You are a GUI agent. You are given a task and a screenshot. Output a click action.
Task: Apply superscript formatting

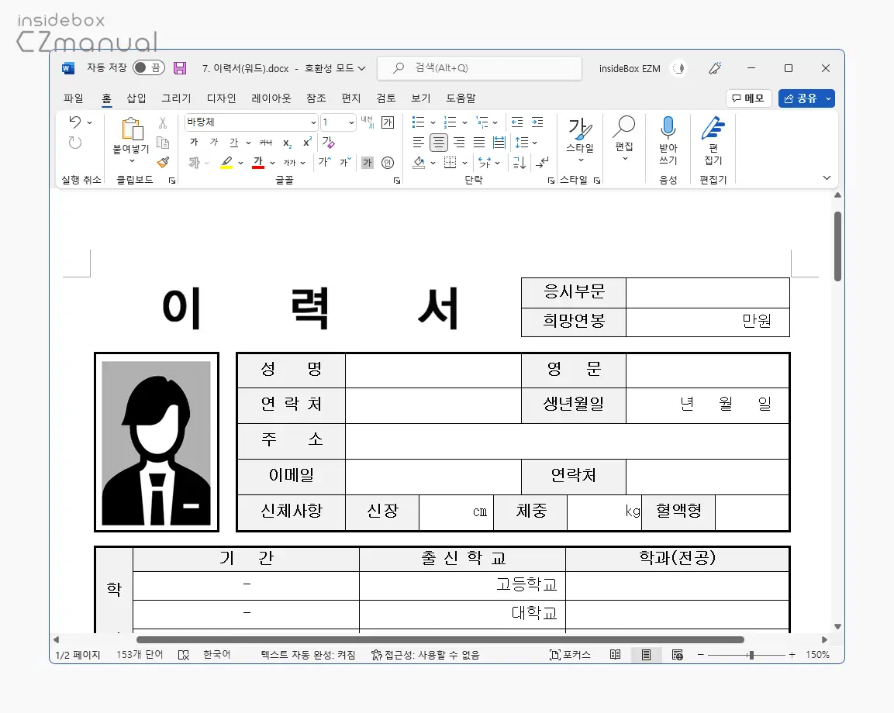[x=307, y=143]
